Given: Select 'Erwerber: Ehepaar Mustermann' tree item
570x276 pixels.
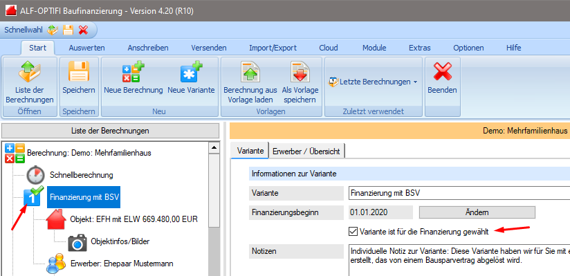Looking at the screenshot, I should (x=122, y=264).
